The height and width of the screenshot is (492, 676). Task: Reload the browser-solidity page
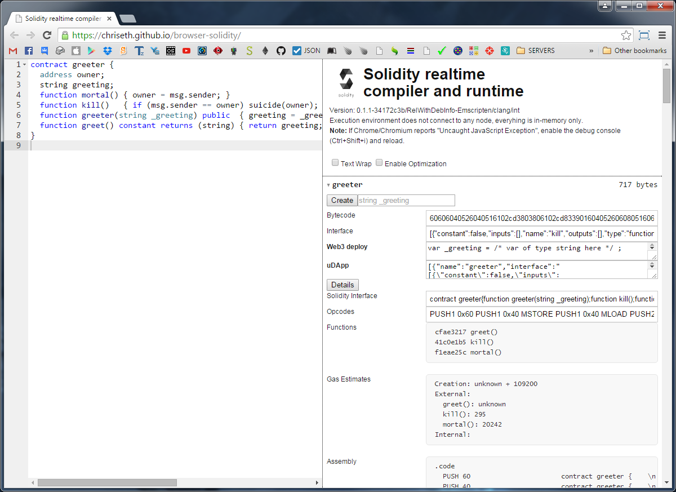[47, 35]
